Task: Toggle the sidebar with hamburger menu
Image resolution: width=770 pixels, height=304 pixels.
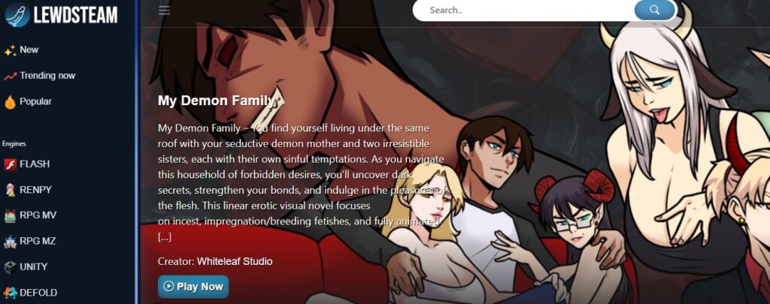Action: coord(164,11)
